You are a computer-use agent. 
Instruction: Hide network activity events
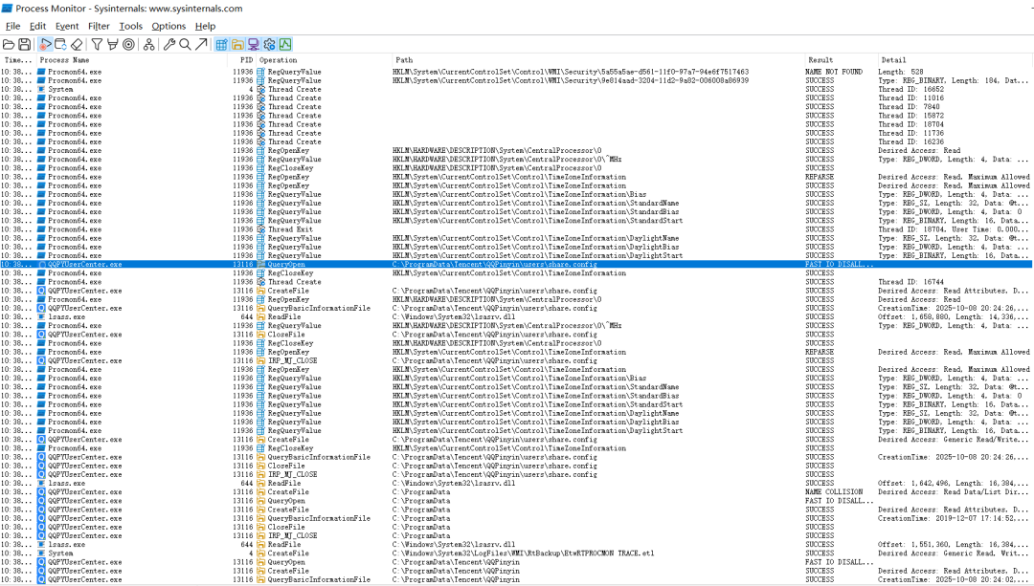tap(254, 44)
